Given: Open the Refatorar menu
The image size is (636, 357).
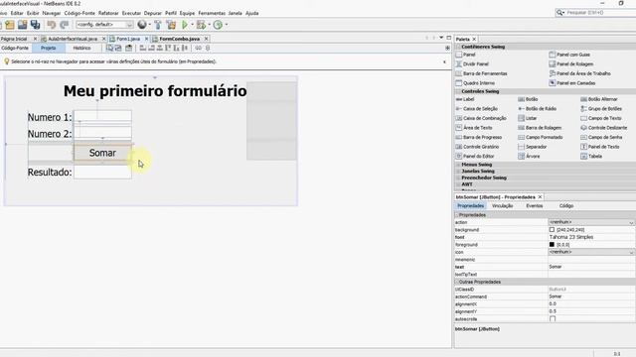Looking at the screenshot, I should click(108, 13).
